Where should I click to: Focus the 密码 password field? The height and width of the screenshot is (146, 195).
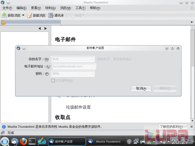click(x=73, y=74)
